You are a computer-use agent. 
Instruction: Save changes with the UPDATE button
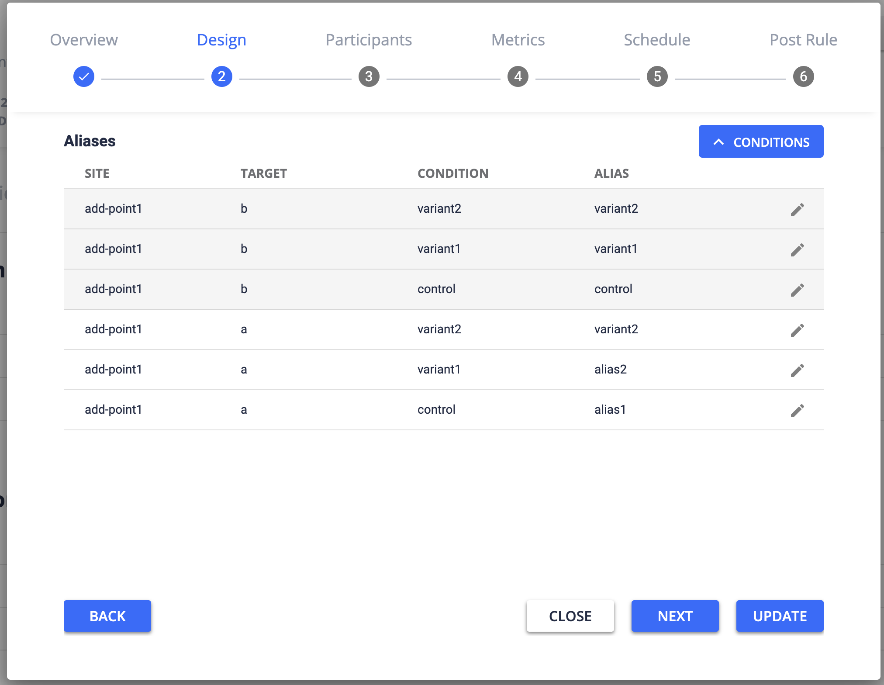click(780, 616)
